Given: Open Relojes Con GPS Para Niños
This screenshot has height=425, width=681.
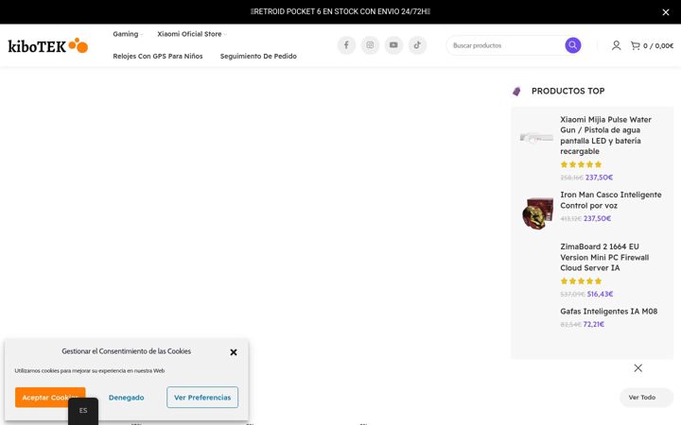Looking at the screenshot, I should [158, 56].
